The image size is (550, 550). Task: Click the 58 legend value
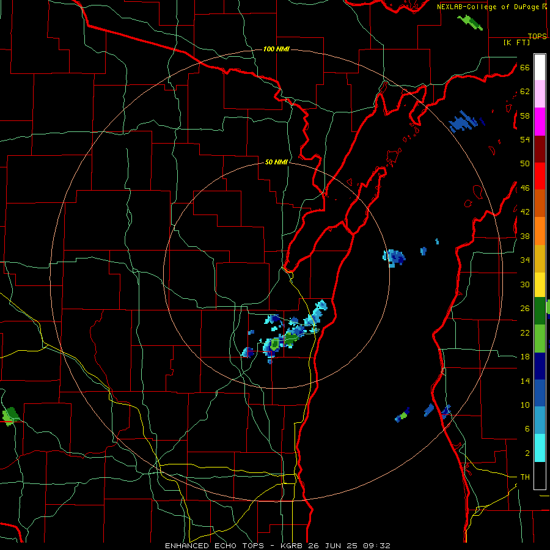(x=525, y=116)
